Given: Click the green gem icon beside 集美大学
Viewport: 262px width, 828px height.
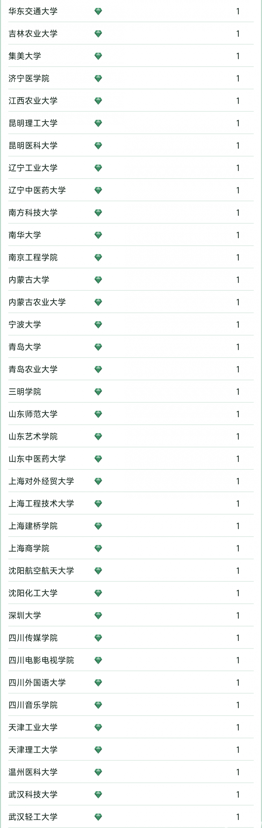Looking at the screenshot, I should (98, 56).
